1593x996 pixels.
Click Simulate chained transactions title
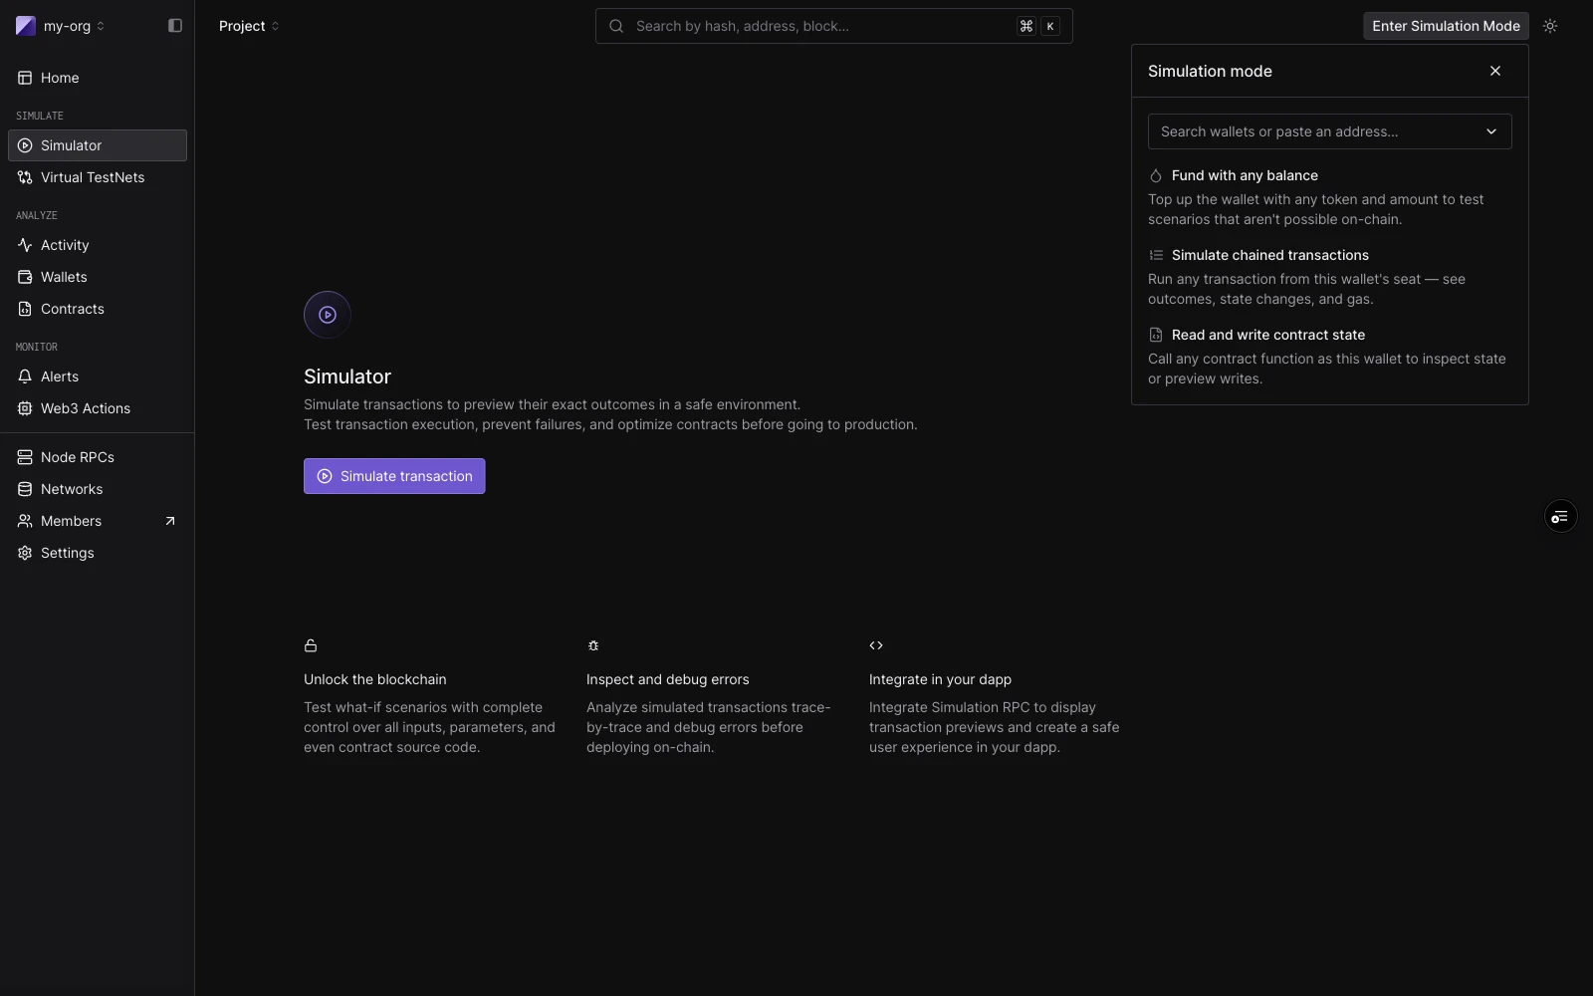click(1270, 255)
